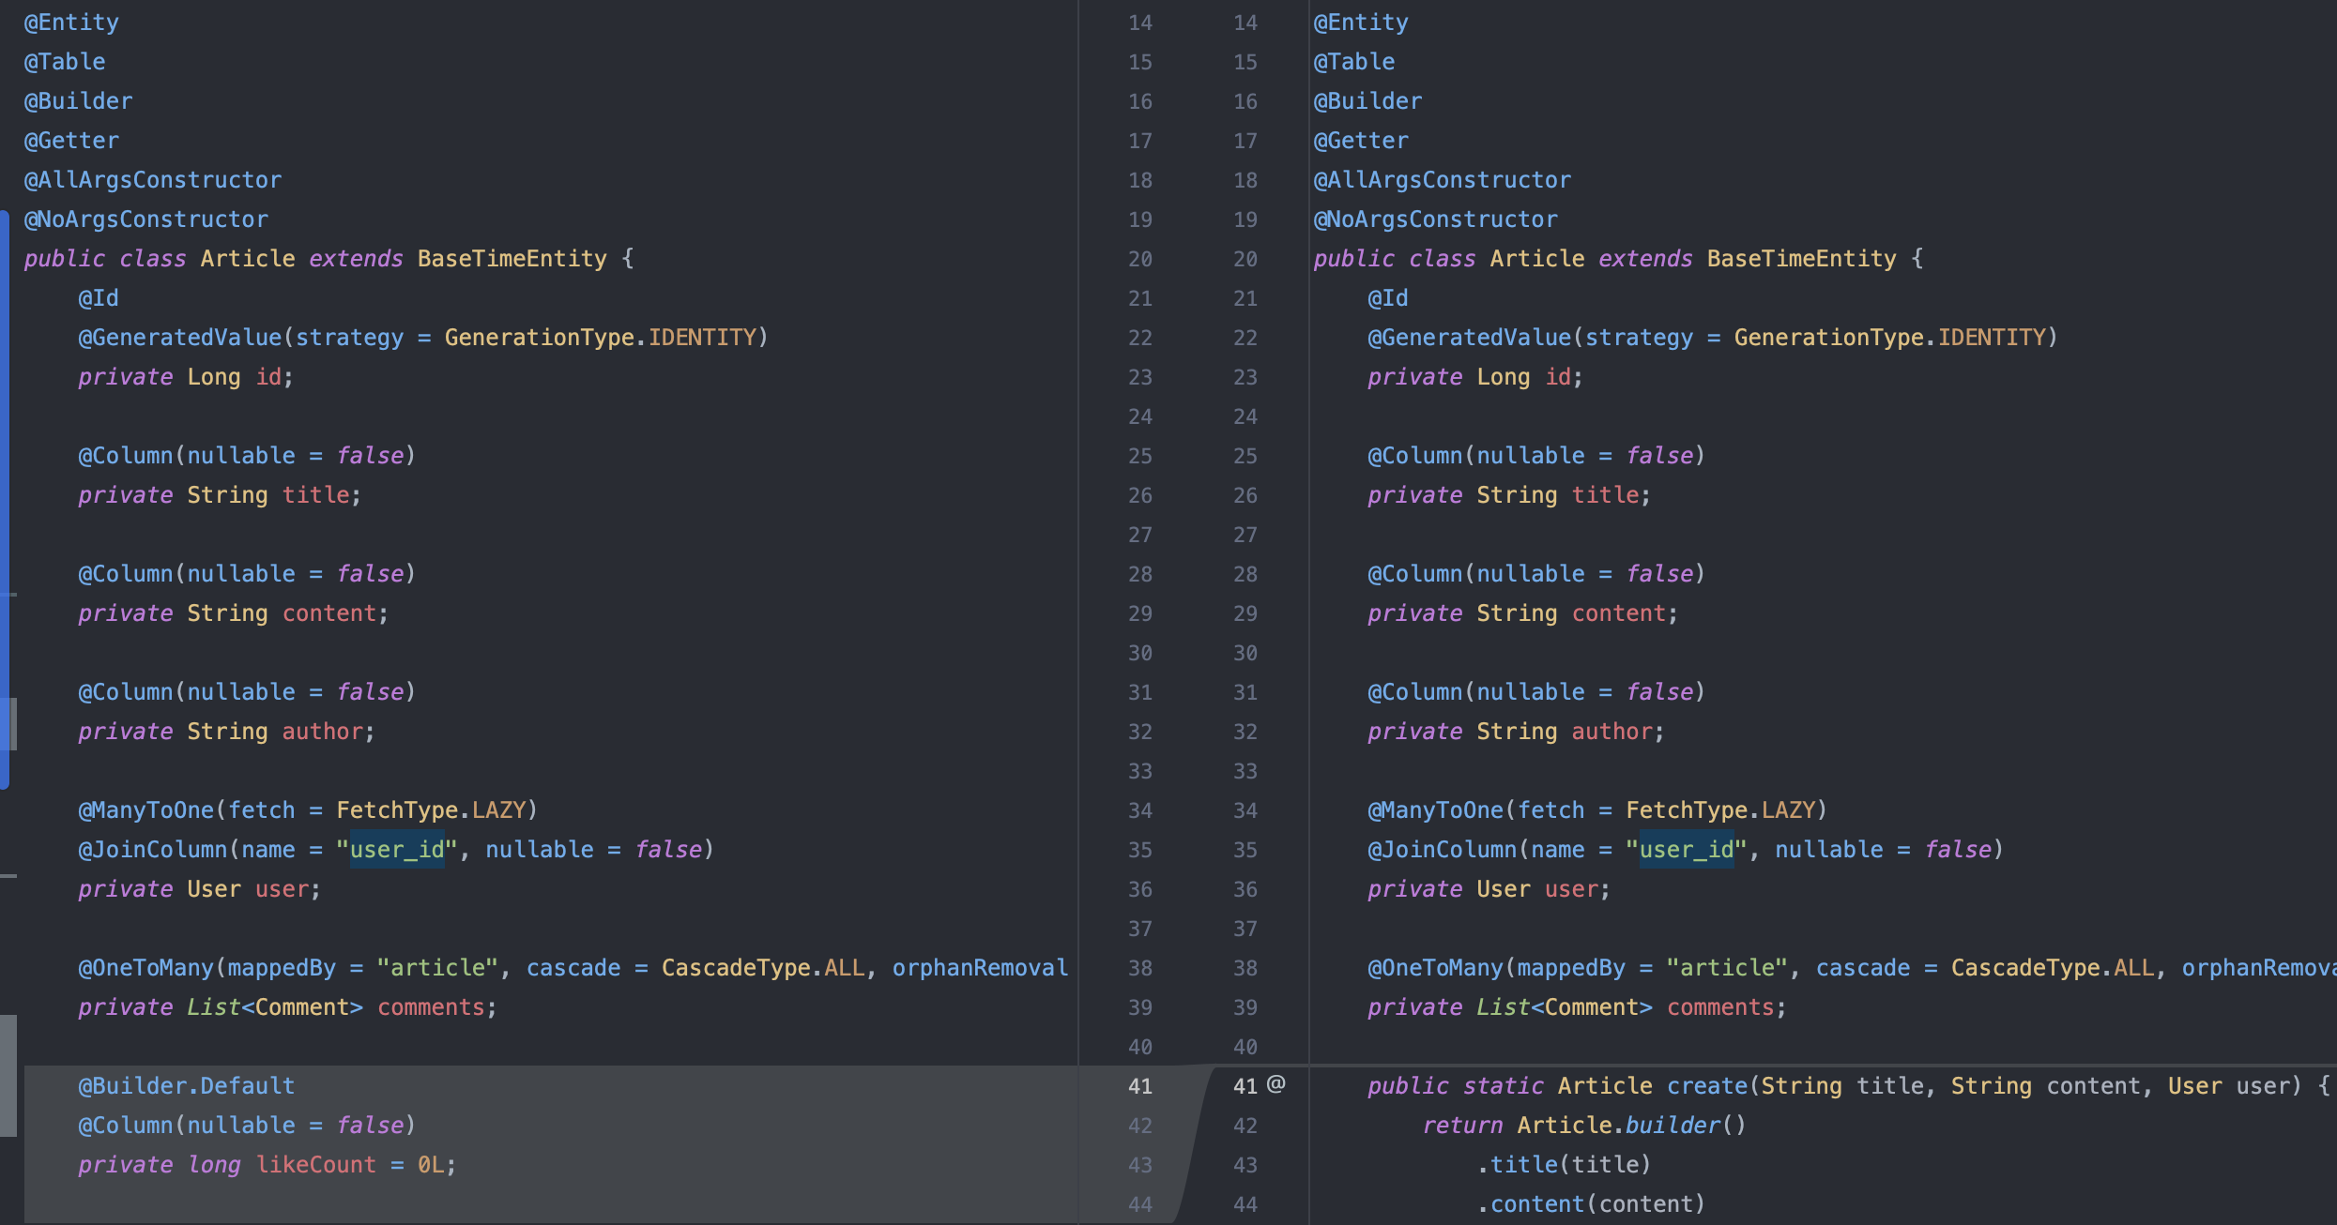The image size is (2337, 1225).
Task: Click highlighted "user_id" string in right pane
Action: coord(1687,850)
